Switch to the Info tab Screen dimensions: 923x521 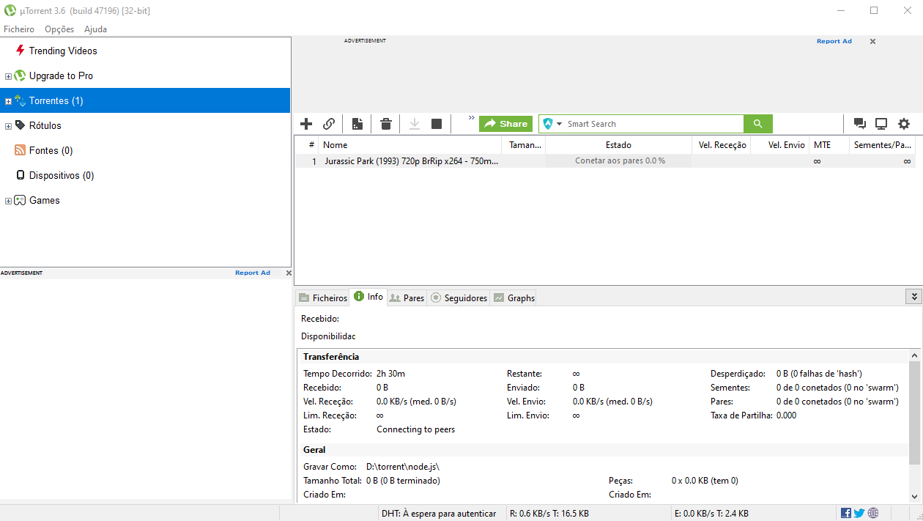click(368, 297)
